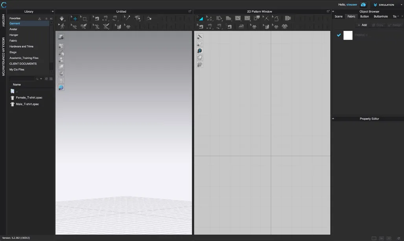This screenshot has width=404, height=241.
Task: Open the HISTORY side tab
Action: click(3, 20)
